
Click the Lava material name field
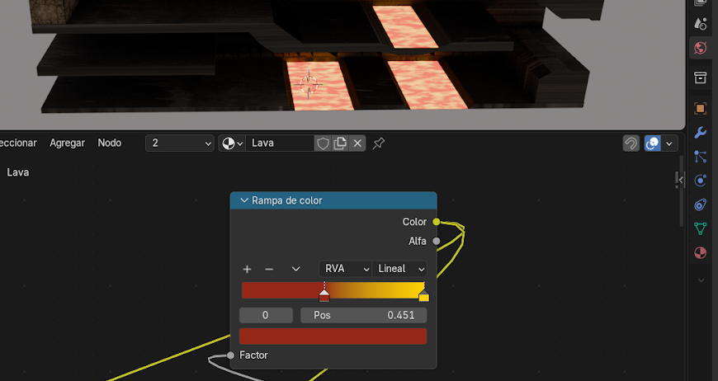[280, 143]
